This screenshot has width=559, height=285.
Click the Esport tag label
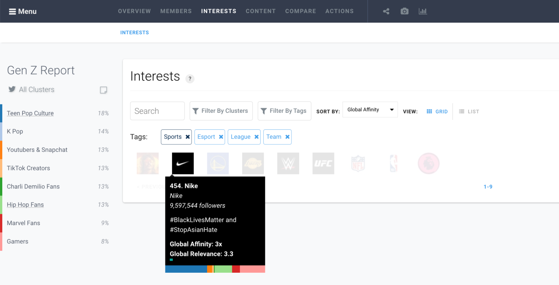tap(206, 137)
